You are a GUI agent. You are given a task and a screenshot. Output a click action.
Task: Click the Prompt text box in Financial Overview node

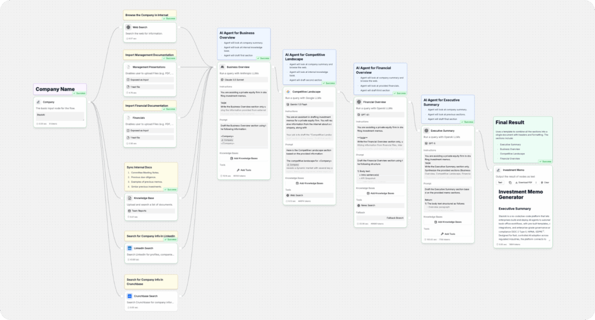tap(380, 171)
